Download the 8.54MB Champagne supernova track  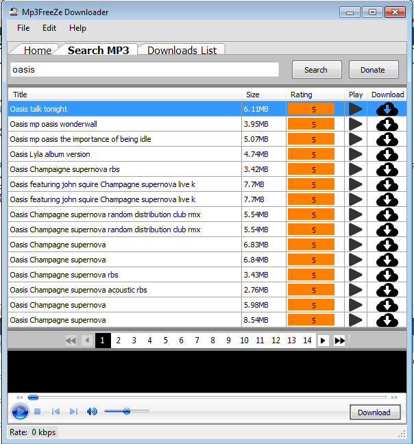click(x=387, y=320)
